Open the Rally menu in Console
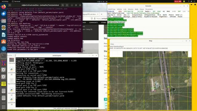Screen dimensions: 197x111 [136, 9]
